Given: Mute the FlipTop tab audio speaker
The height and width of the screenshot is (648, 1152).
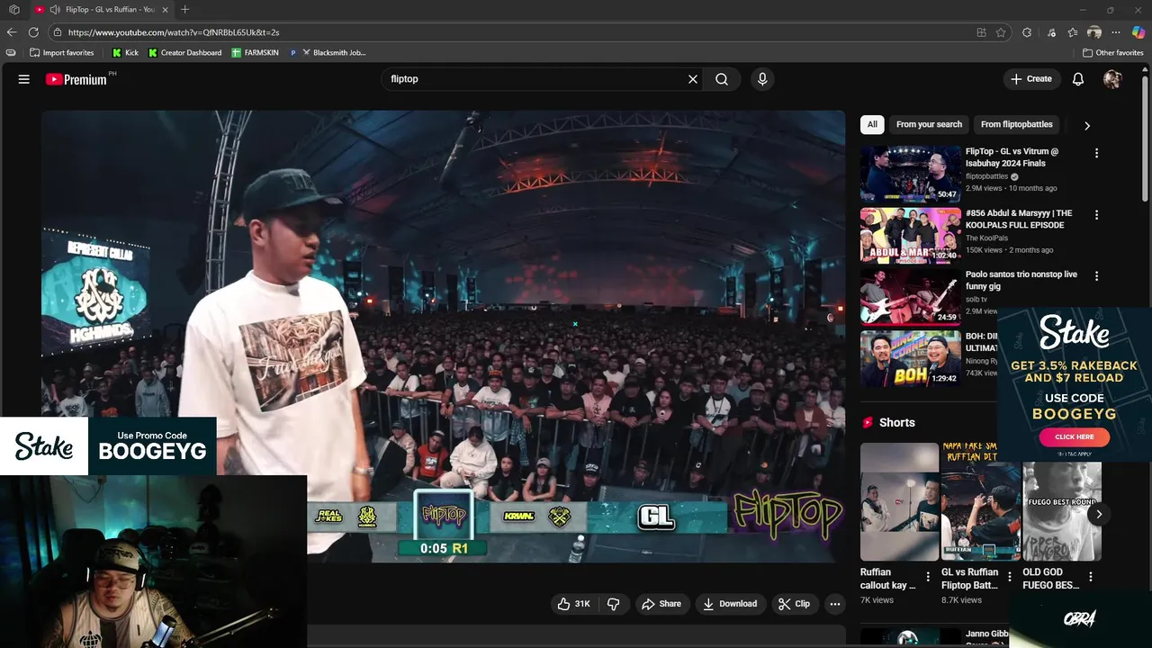Looking at the screenshot, I should point(55,9).
